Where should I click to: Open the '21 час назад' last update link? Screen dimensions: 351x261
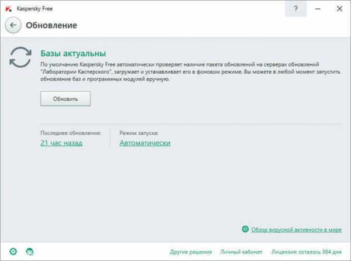(61, 143)
